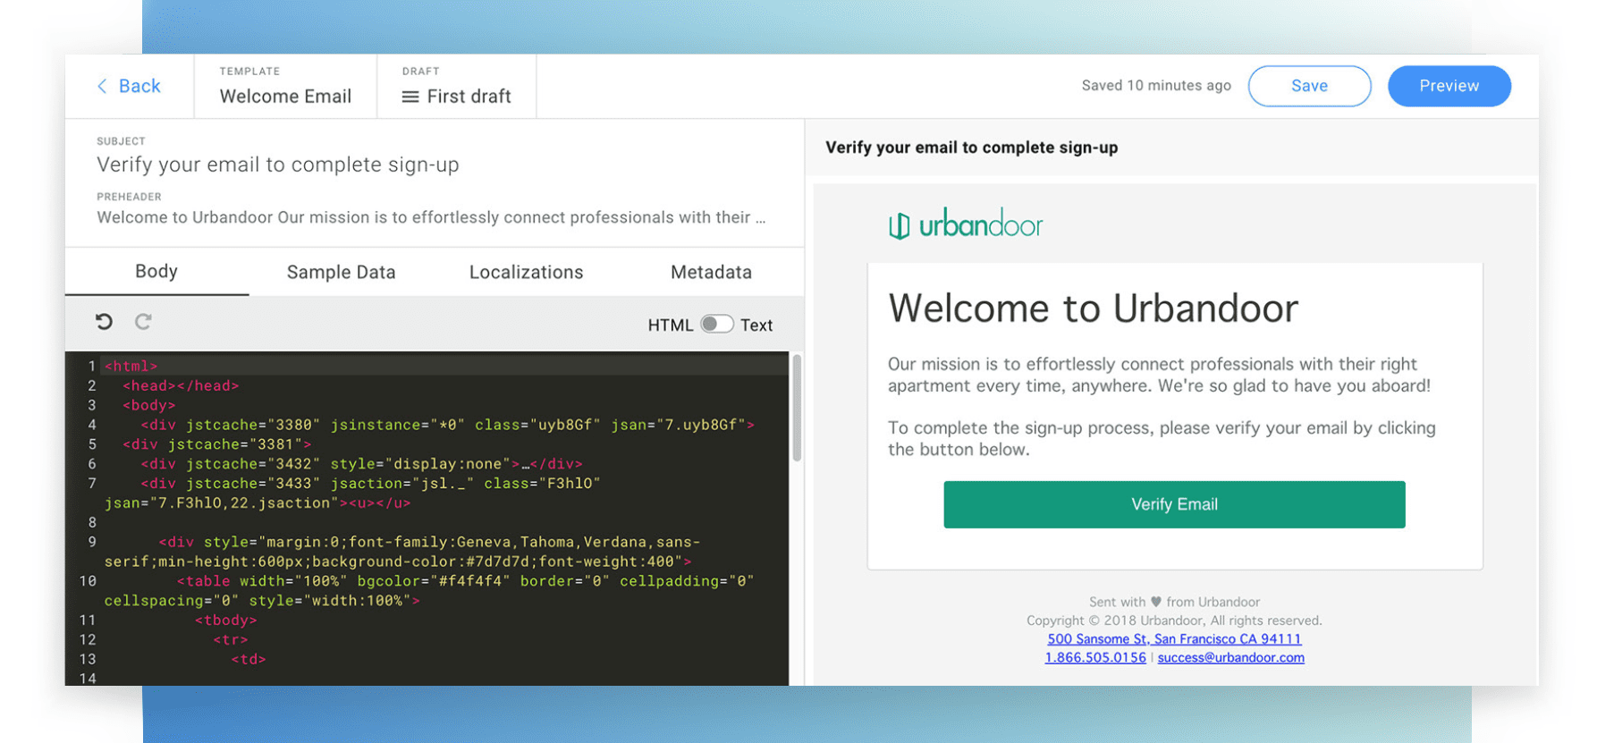Click the code editor vertical scrollbar
This screenshot has height=743, width=1597.
click(796, 408)
